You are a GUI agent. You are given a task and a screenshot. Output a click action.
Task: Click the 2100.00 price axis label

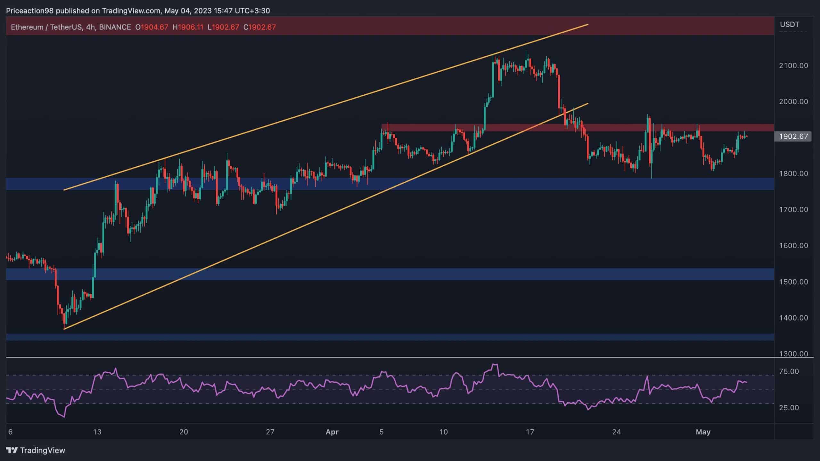tap(793, 66)
